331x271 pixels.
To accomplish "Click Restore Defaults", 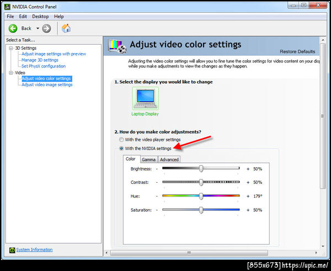I will click(297, 51).
